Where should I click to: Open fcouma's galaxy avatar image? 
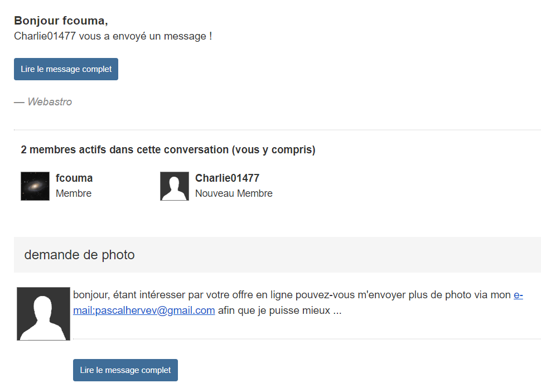pos(35,186)
